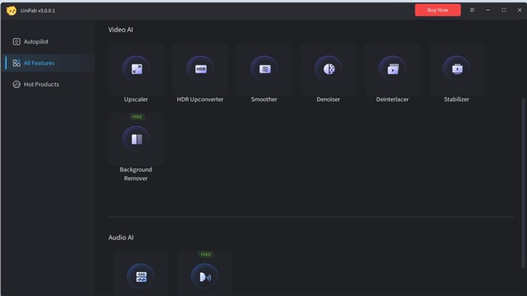Open the hamburger menu in title bar
527x296 pixels.
coord(472,10)
